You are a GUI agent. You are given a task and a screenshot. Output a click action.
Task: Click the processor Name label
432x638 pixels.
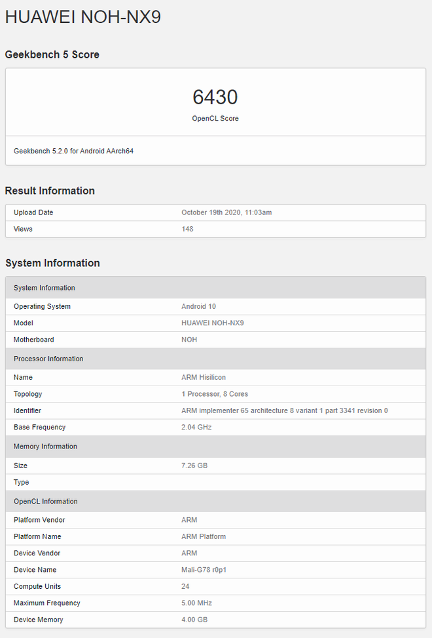[x=23, y=378]
